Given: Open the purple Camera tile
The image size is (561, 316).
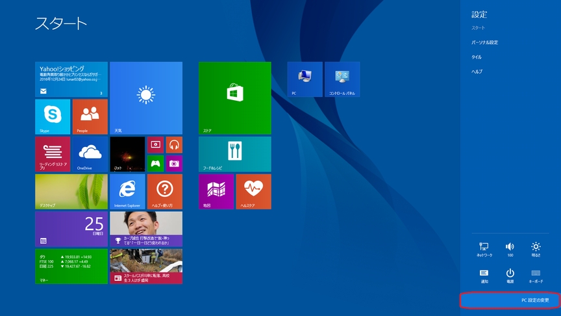Looking at the screenshot, I should point(174,163).
